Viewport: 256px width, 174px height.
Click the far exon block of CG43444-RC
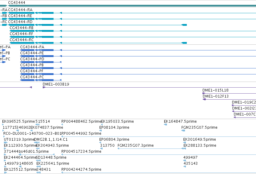coord(184,43)
